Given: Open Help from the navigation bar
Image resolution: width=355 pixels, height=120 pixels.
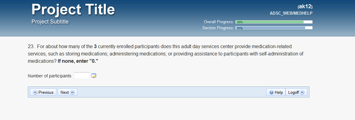Looking at the screenshot, I should [276, 92].
